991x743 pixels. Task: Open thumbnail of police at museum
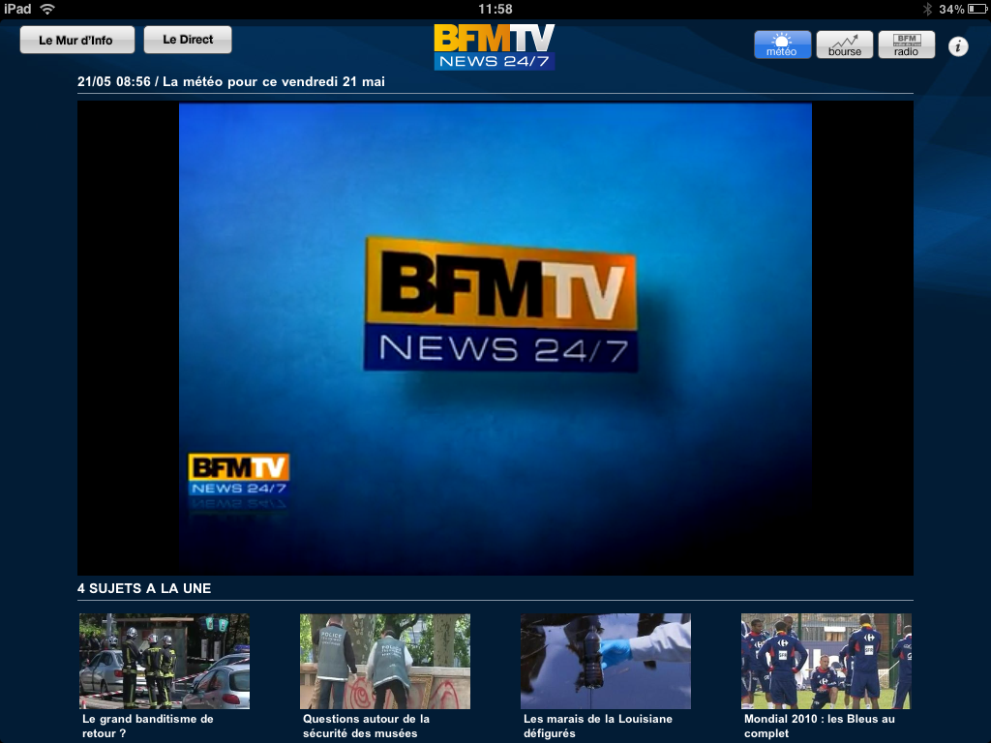(x=385, y=661)
